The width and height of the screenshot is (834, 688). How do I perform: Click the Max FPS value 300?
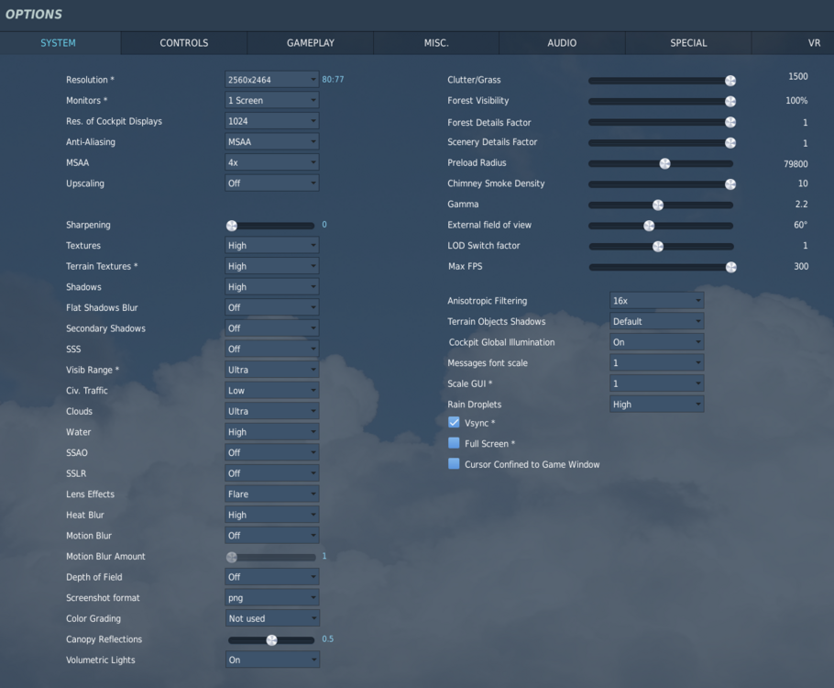(801, 266)
